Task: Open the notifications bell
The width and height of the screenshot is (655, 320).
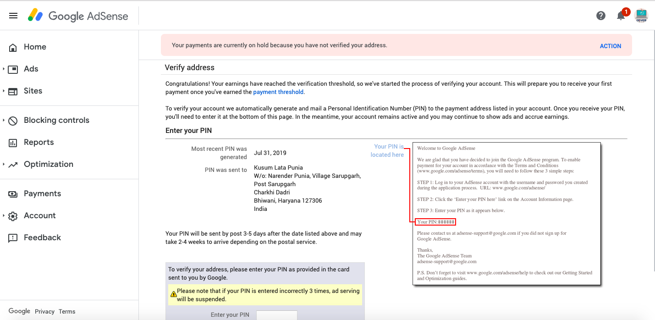Action: pyautogui.click(x=621, y=16)
